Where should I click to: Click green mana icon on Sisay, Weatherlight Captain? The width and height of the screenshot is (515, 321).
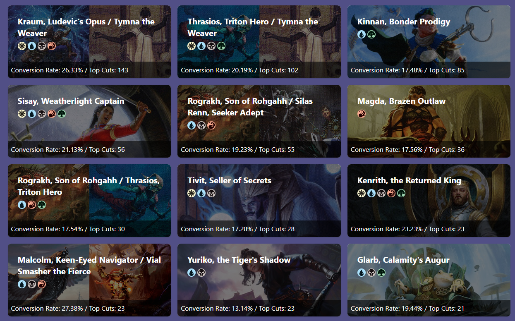point(62,114)
